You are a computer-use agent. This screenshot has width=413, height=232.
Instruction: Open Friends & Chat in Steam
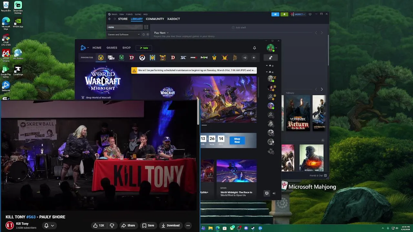pos(318,176)
